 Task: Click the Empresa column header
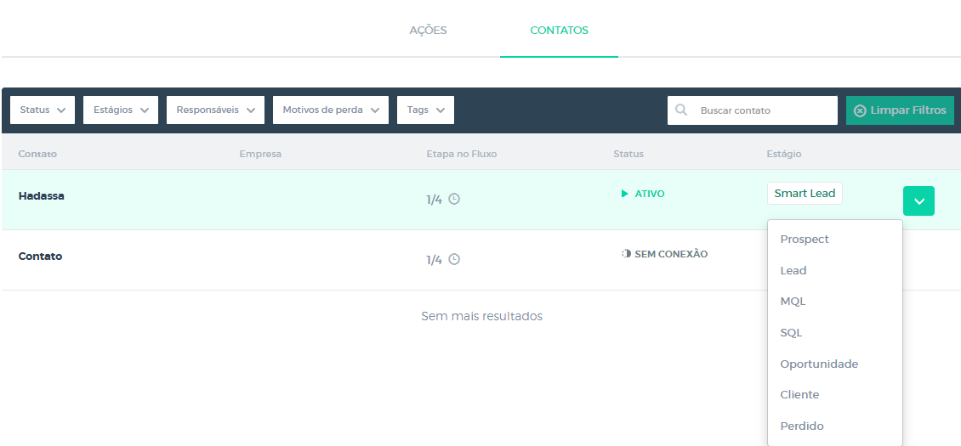(260, 154)
